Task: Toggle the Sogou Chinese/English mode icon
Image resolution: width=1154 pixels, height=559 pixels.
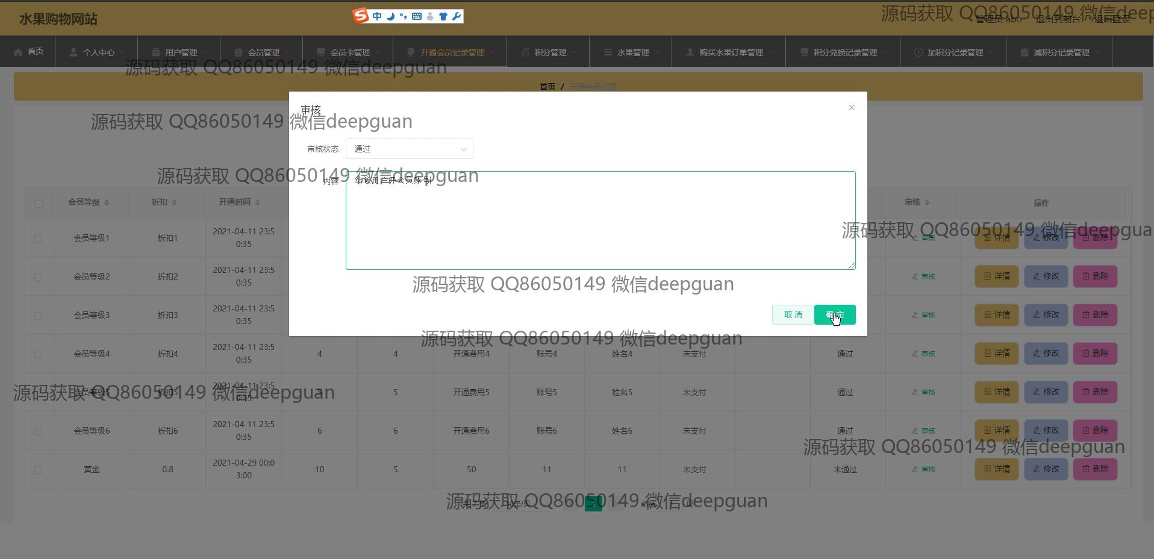Action: 377,16
